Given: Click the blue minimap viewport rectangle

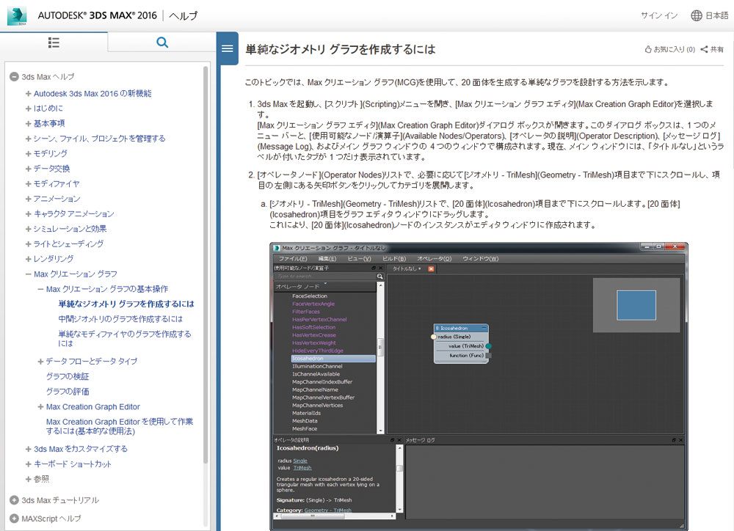Looking at the screenshot, I should (x=636, y=306).
